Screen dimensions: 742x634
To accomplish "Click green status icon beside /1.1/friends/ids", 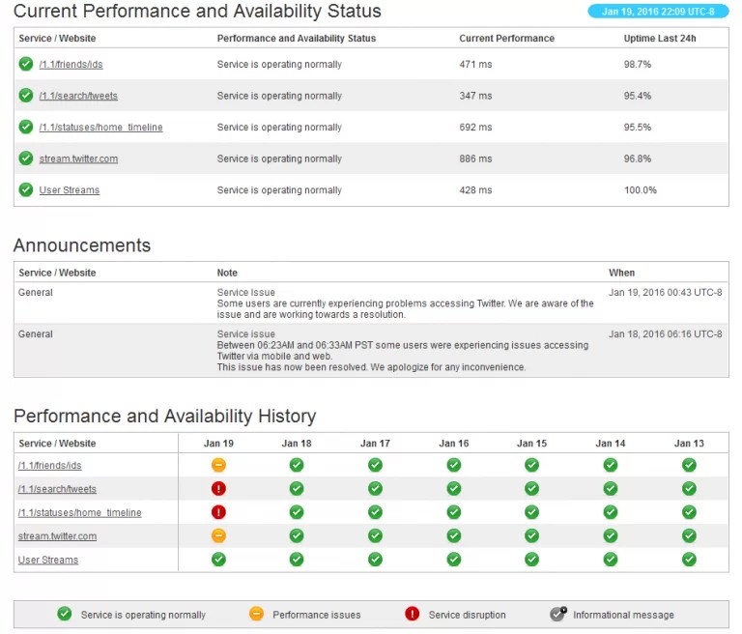I will pyautogui.click(x=25, y=64).
